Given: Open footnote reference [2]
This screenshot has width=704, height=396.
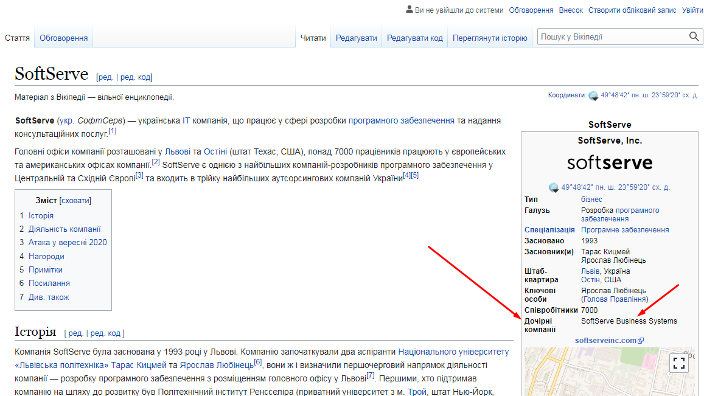Looking at the screenshot, I should click(x=156, y=162).
